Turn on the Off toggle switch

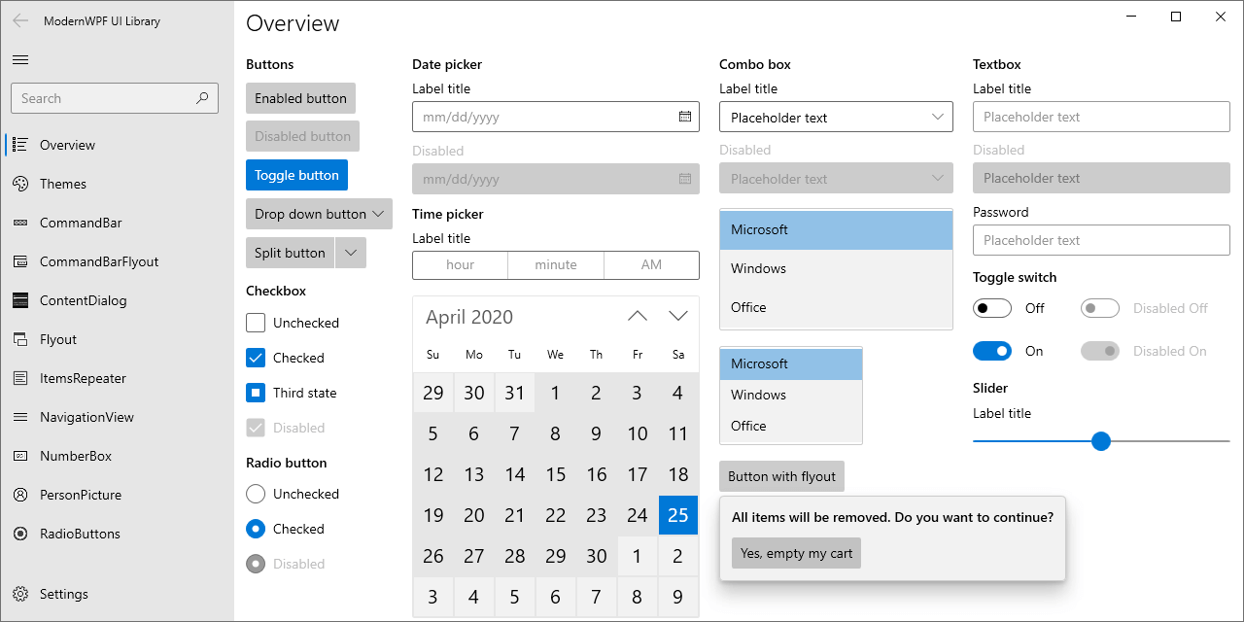(992, 308)
